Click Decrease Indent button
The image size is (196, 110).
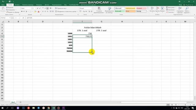tap(51, 12)
